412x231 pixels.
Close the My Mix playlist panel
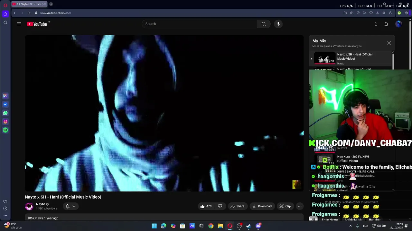click(389, 43)
